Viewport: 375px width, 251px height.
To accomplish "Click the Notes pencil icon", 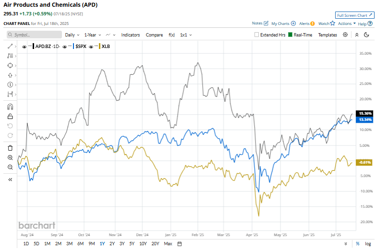I will (266, 23).
